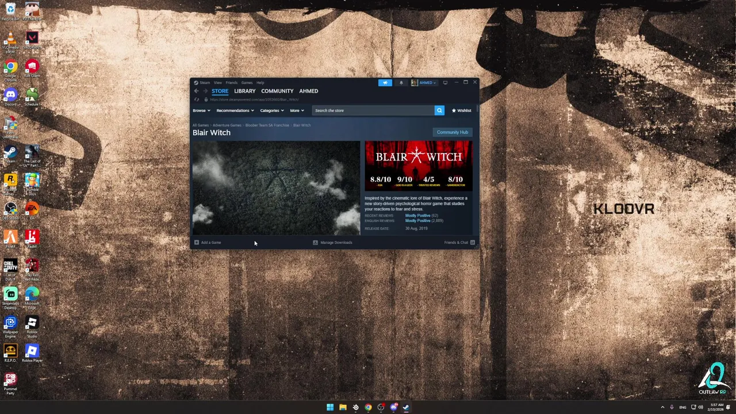The image size is (736, 414).
Task: Open Windows Start button on taskbar
Action: point(330,407)
